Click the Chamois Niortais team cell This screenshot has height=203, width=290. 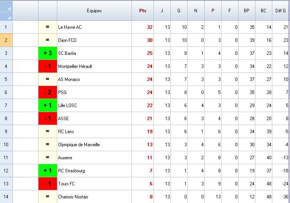pyautogui.click(x=94, y=197)
